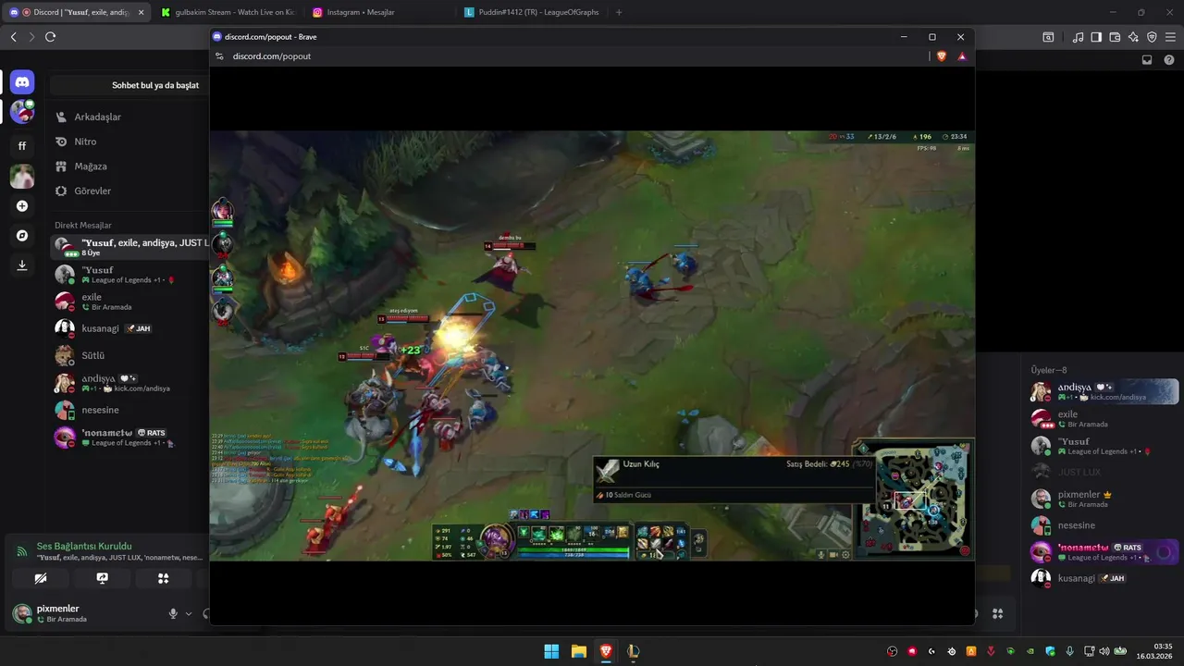Open Discord help question mark icon
Screen dimensions: 1184x666
(x=1169, y=60)
